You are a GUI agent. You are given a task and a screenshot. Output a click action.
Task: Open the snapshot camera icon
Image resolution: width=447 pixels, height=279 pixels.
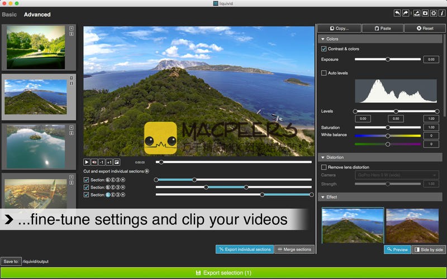click(425, 13)
